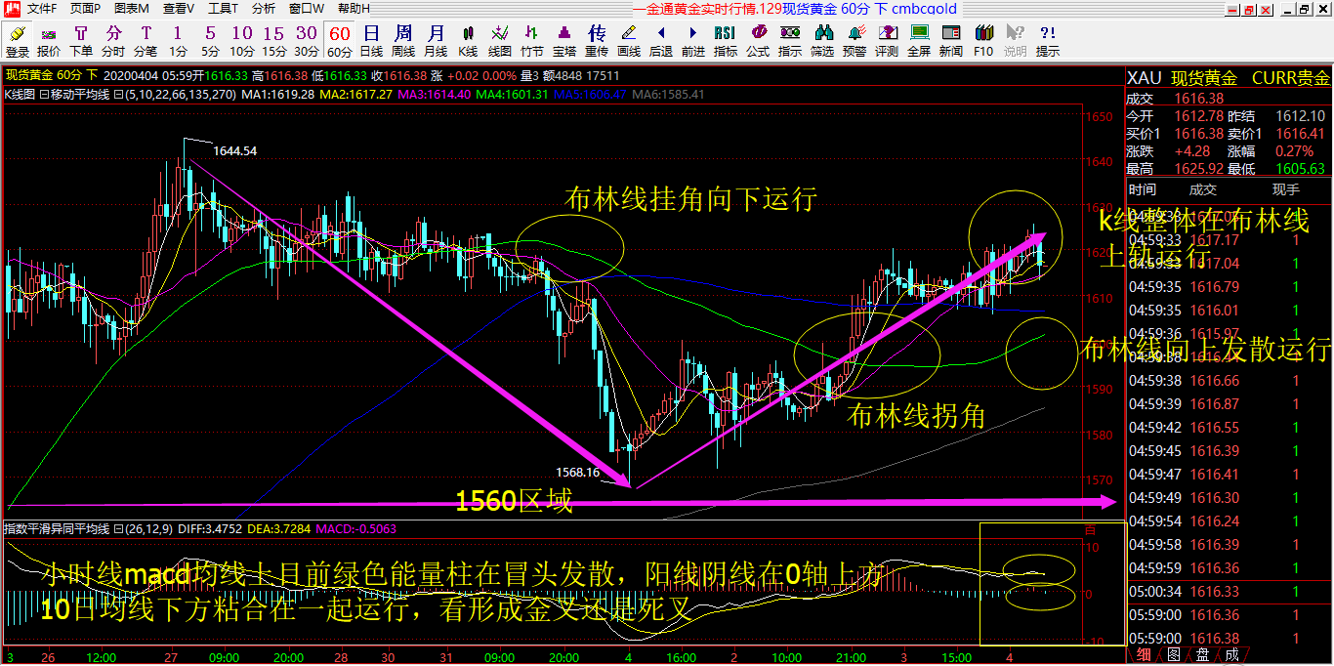Switch to the 日线 daily chart
The height and width of the screenshot is (666, 1334).
[371, 41]
